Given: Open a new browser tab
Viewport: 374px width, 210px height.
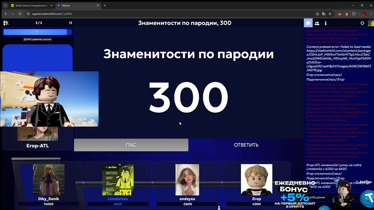Looking at the screenshot, I should point(105,6).
